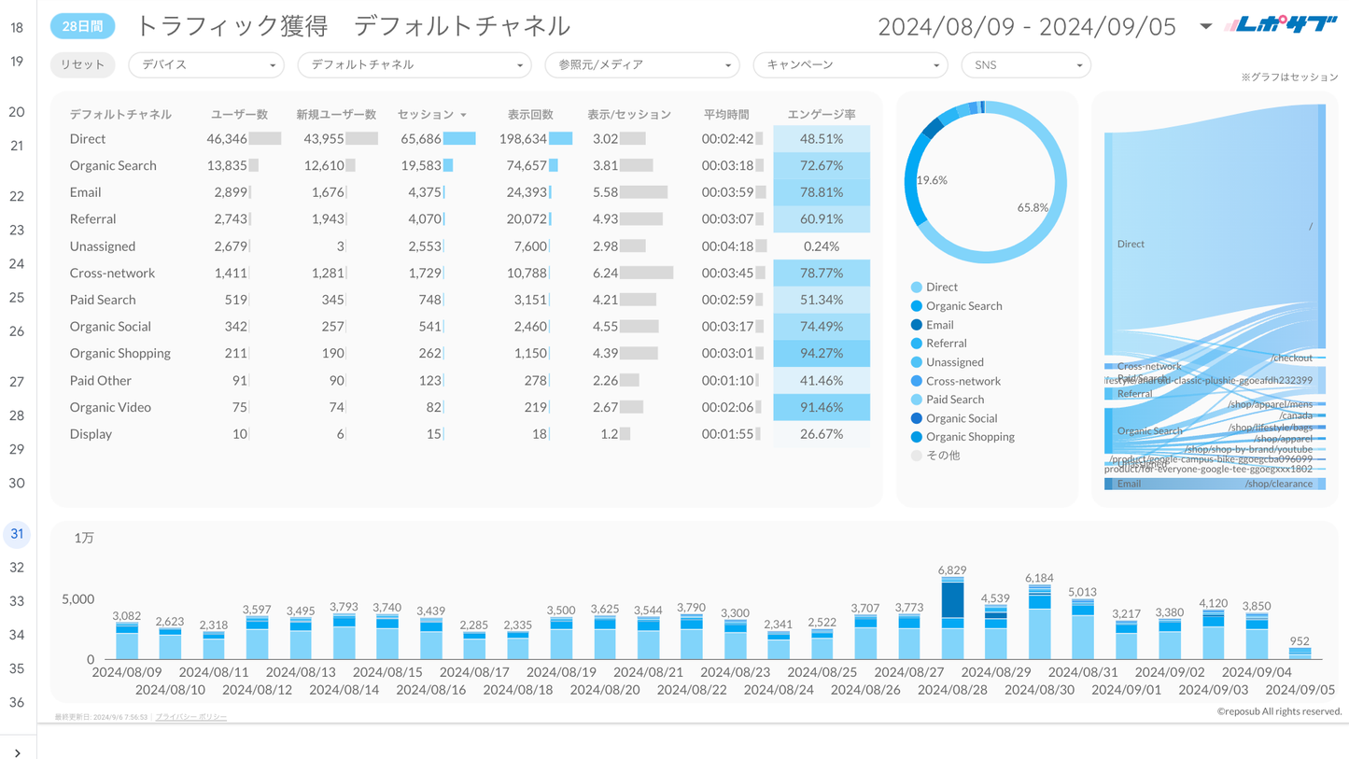Image resolution: width=1349 pixels, height=759 pixels.
Task: Click the レポサブ logo icon
Action: pos(1281,26)
